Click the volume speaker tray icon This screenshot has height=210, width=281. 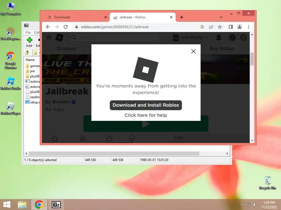click(x=255, y=205)
